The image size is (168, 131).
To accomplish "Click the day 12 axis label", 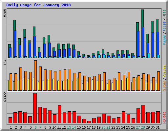I will pos(64,127).
